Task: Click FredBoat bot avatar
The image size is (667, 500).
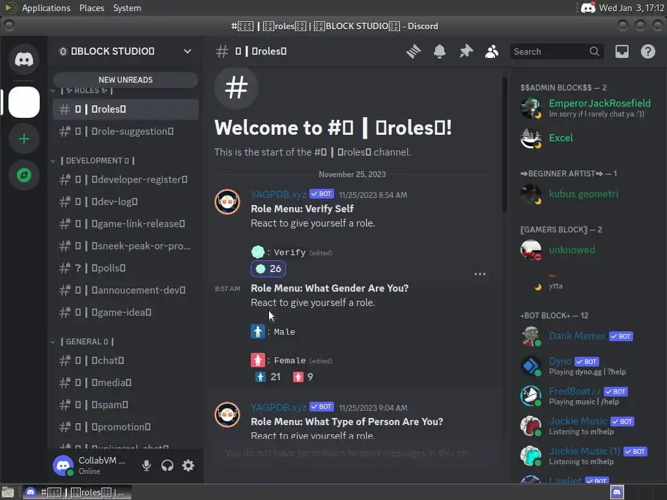Action: pos(530,395)
